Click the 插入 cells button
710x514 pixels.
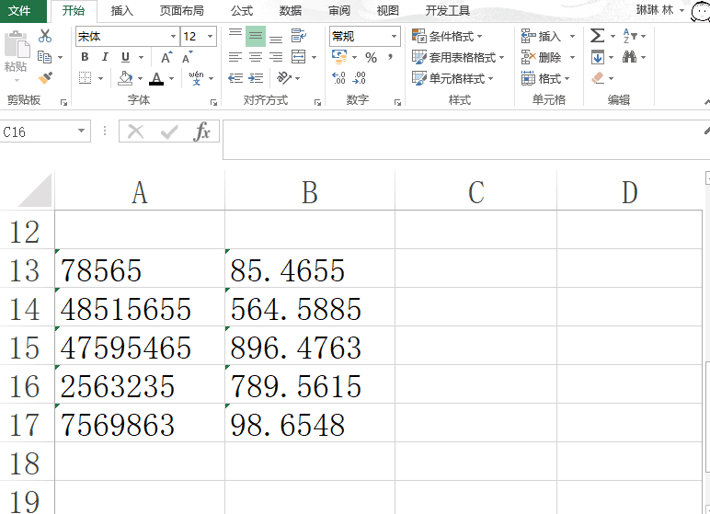(x=541, y=36)
